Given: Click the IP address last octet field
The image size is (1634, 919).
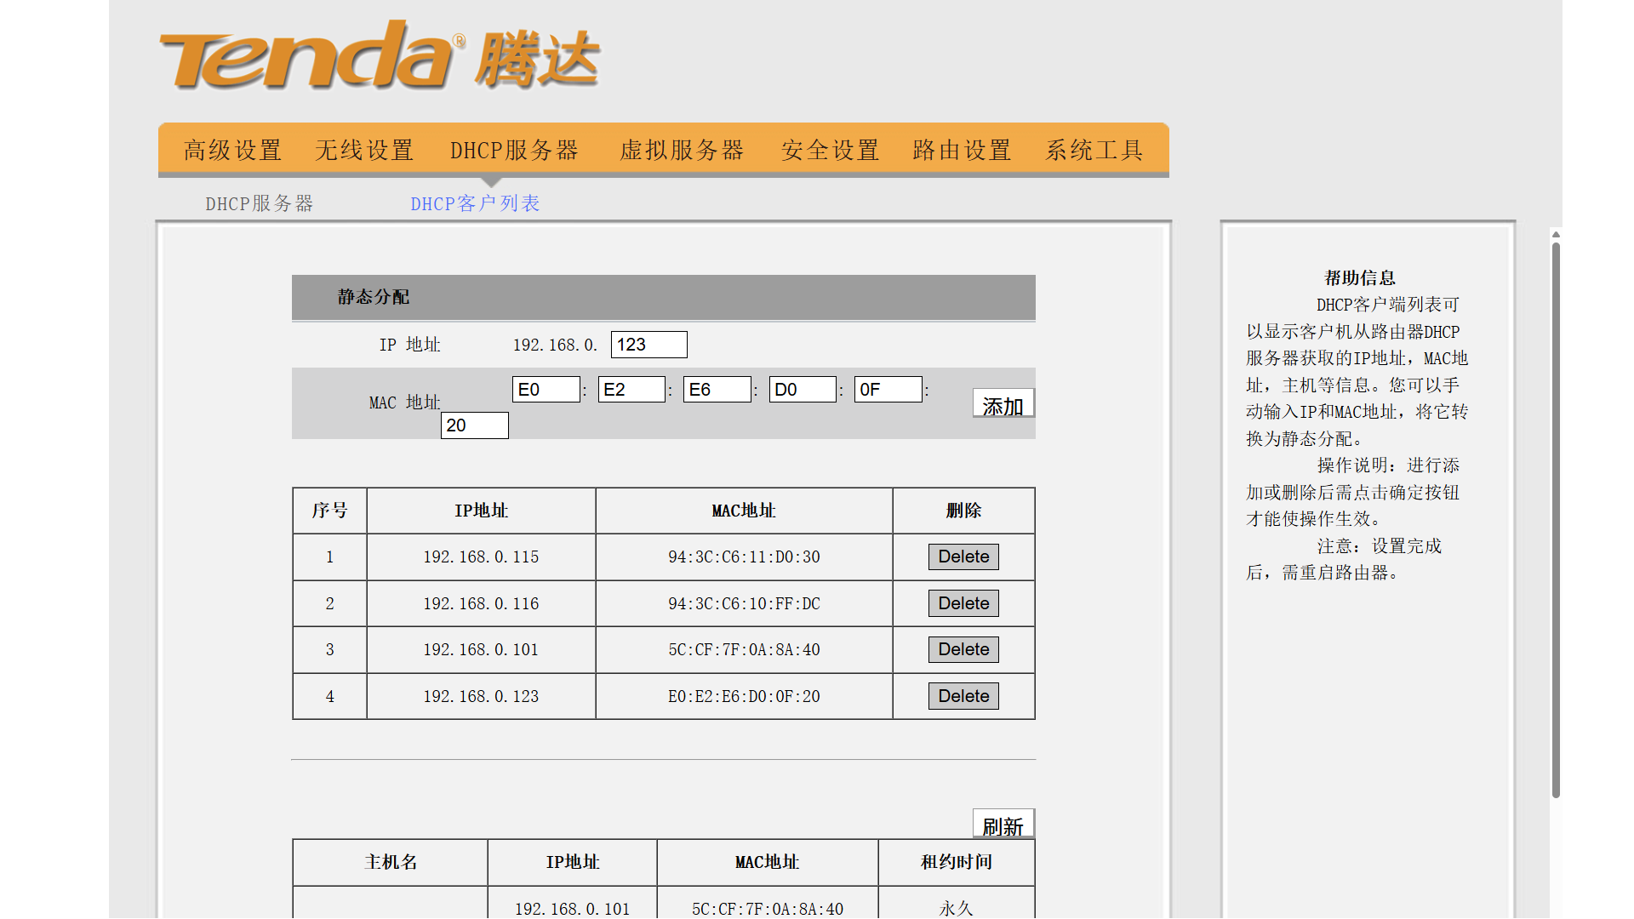Looking at the screenshot, I should coord(648,345).
